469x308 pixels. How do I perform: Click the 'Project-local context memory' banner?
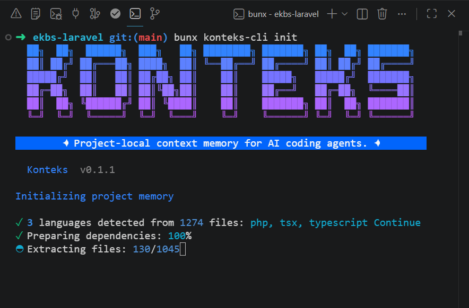click(221, 143)
